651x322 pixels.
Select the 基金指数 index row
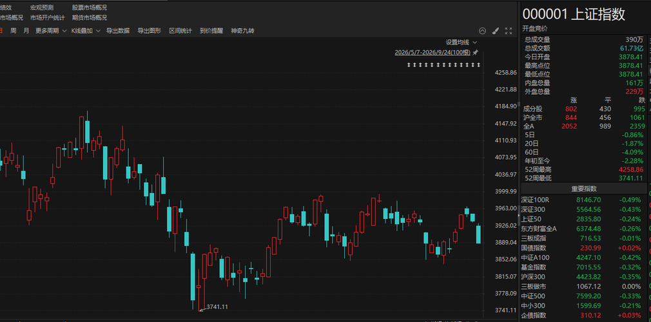[x=583, y=267]
